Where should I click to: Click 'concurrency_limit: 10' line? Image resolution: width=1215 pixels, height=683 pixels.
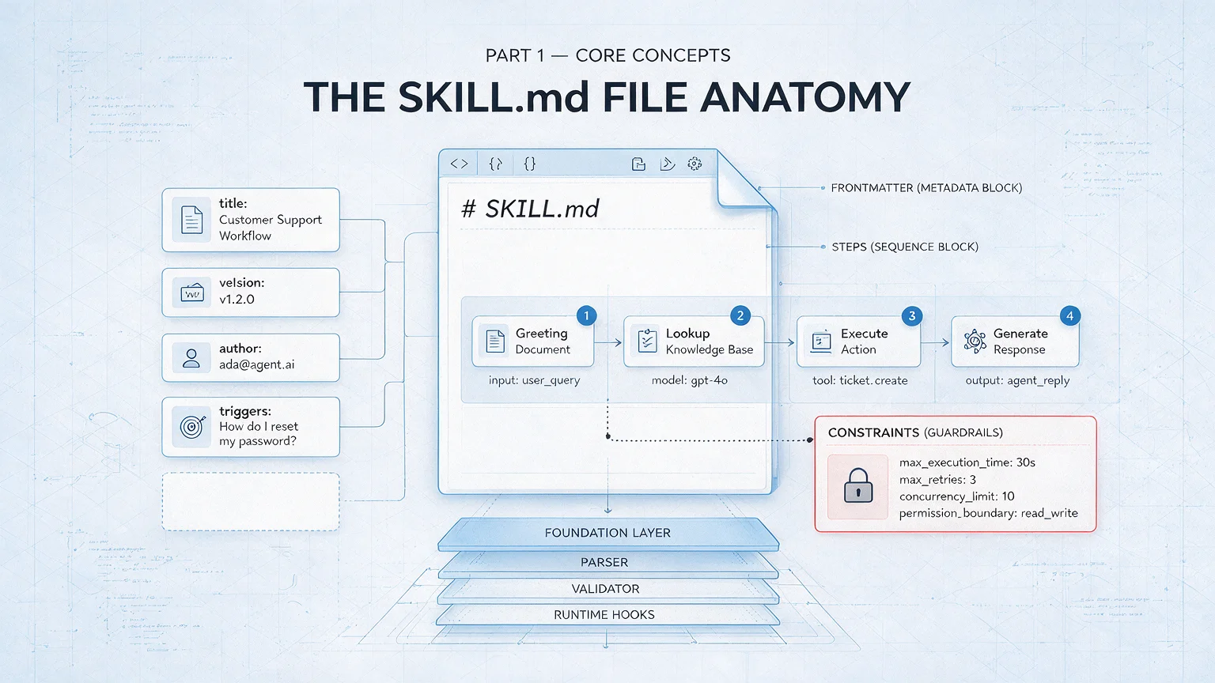pyautogui.click(x=956, y=496)
